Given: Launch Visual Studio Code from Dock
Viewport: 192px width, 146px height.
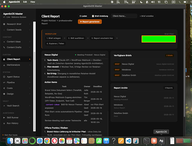Looking at the screenshot, I should [128, 141].
